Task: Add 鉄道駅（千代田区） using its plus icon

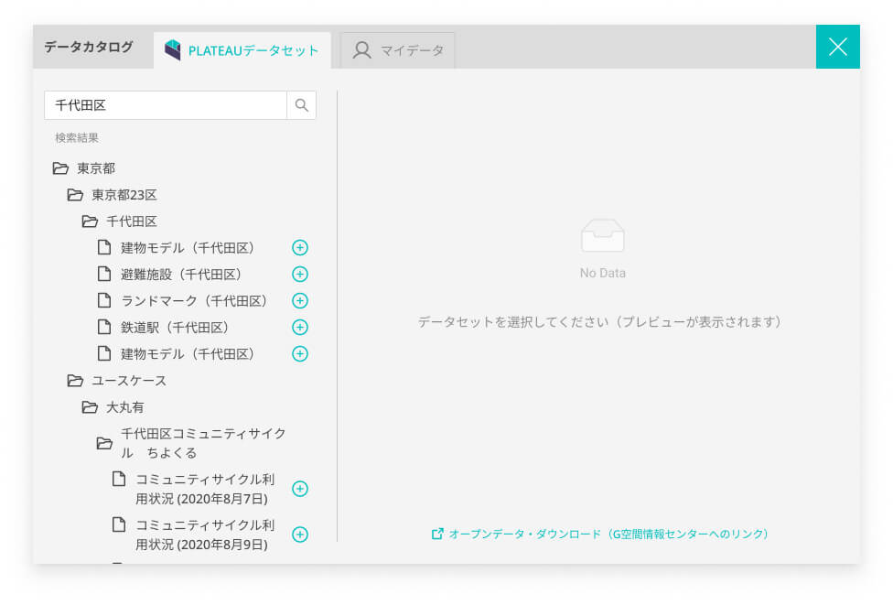Action: 300,328
